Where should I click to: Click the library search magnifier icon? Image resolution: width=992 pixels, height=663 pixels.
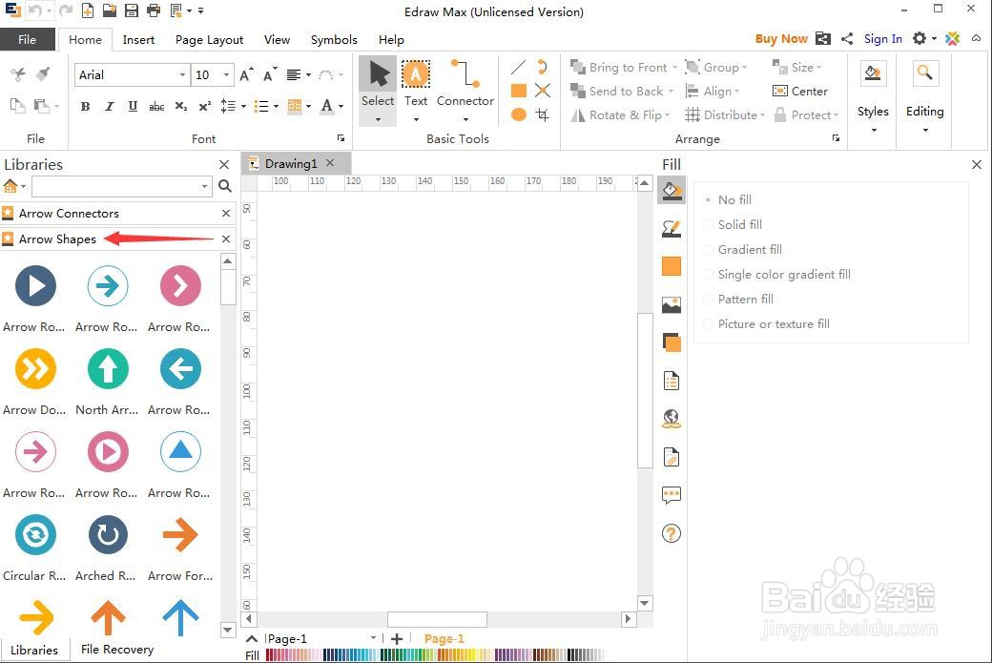(224, 186)
